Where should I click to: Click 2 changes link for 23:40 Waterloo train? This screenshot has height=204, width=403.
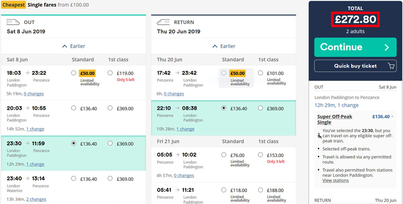tap(36, 199)
